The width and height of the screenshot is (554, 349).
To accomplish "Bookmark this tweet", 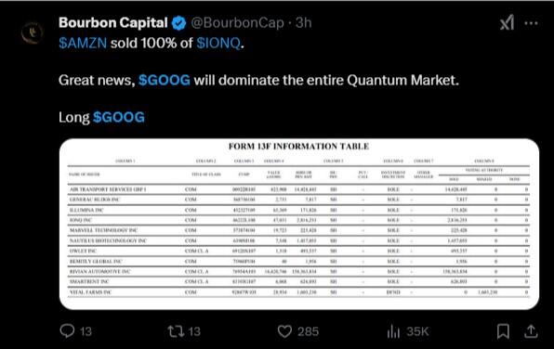I will pyautogui.click(x=503, y=331).
